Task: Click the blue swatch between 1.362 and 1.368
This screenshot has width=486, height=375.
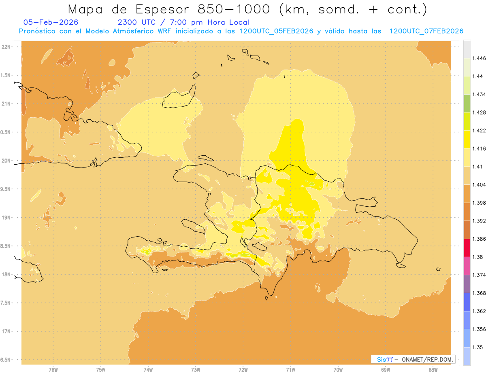Action: pos(467,302)
